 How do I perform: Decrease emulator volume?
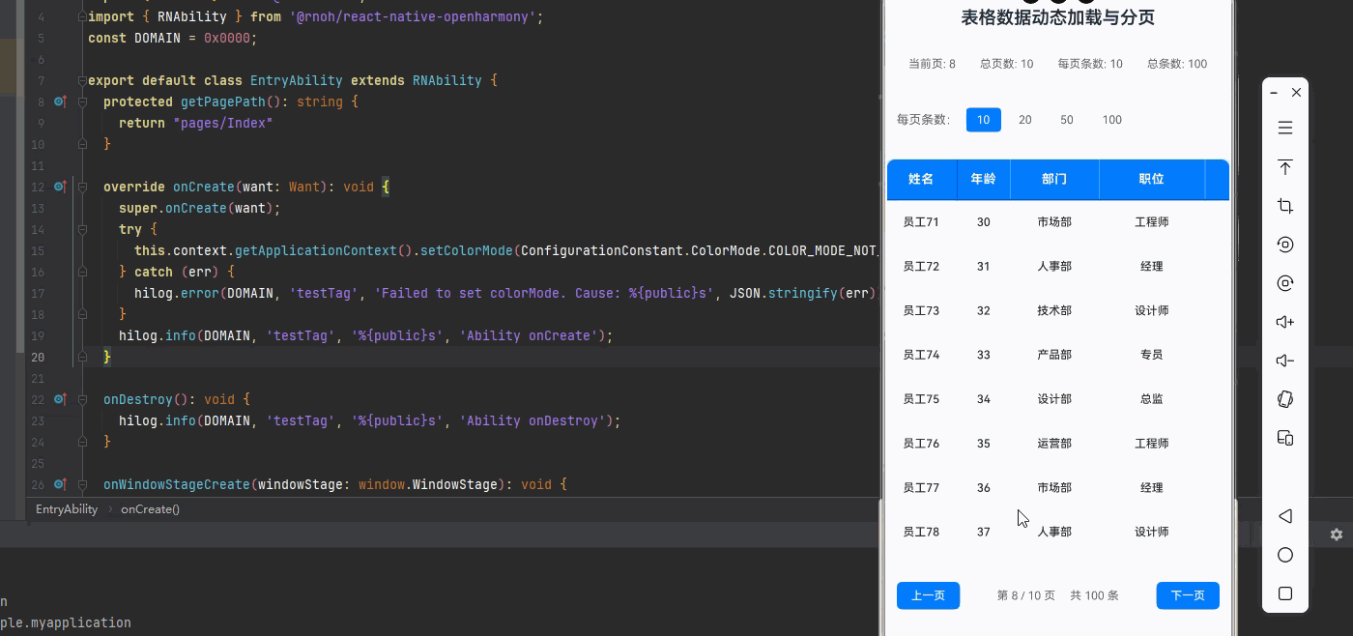[1285, 361]
